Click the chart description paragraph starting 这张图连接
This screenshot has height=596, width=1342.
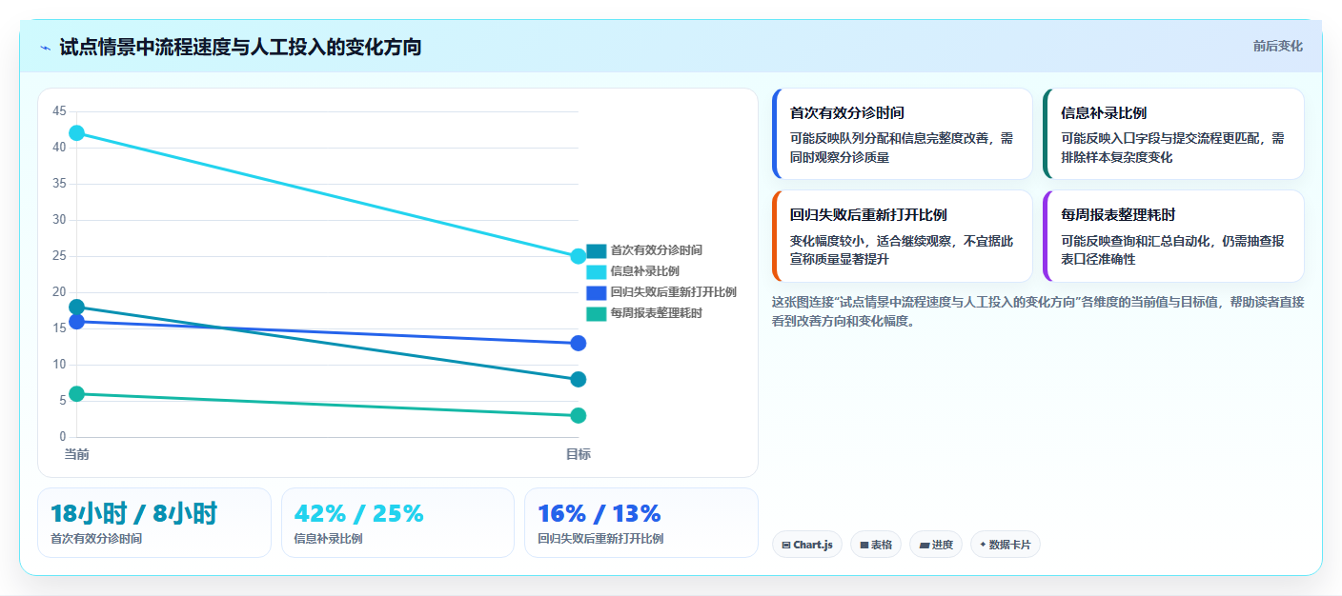pyautogui.click(x=1038, y=311)
